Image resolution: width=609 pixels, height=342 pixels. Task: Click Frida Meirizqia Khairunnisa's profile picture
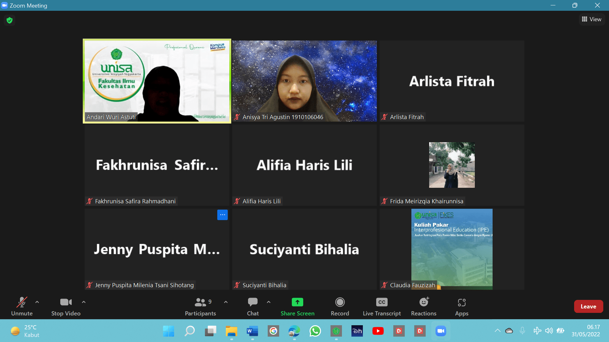click(452, 165)
